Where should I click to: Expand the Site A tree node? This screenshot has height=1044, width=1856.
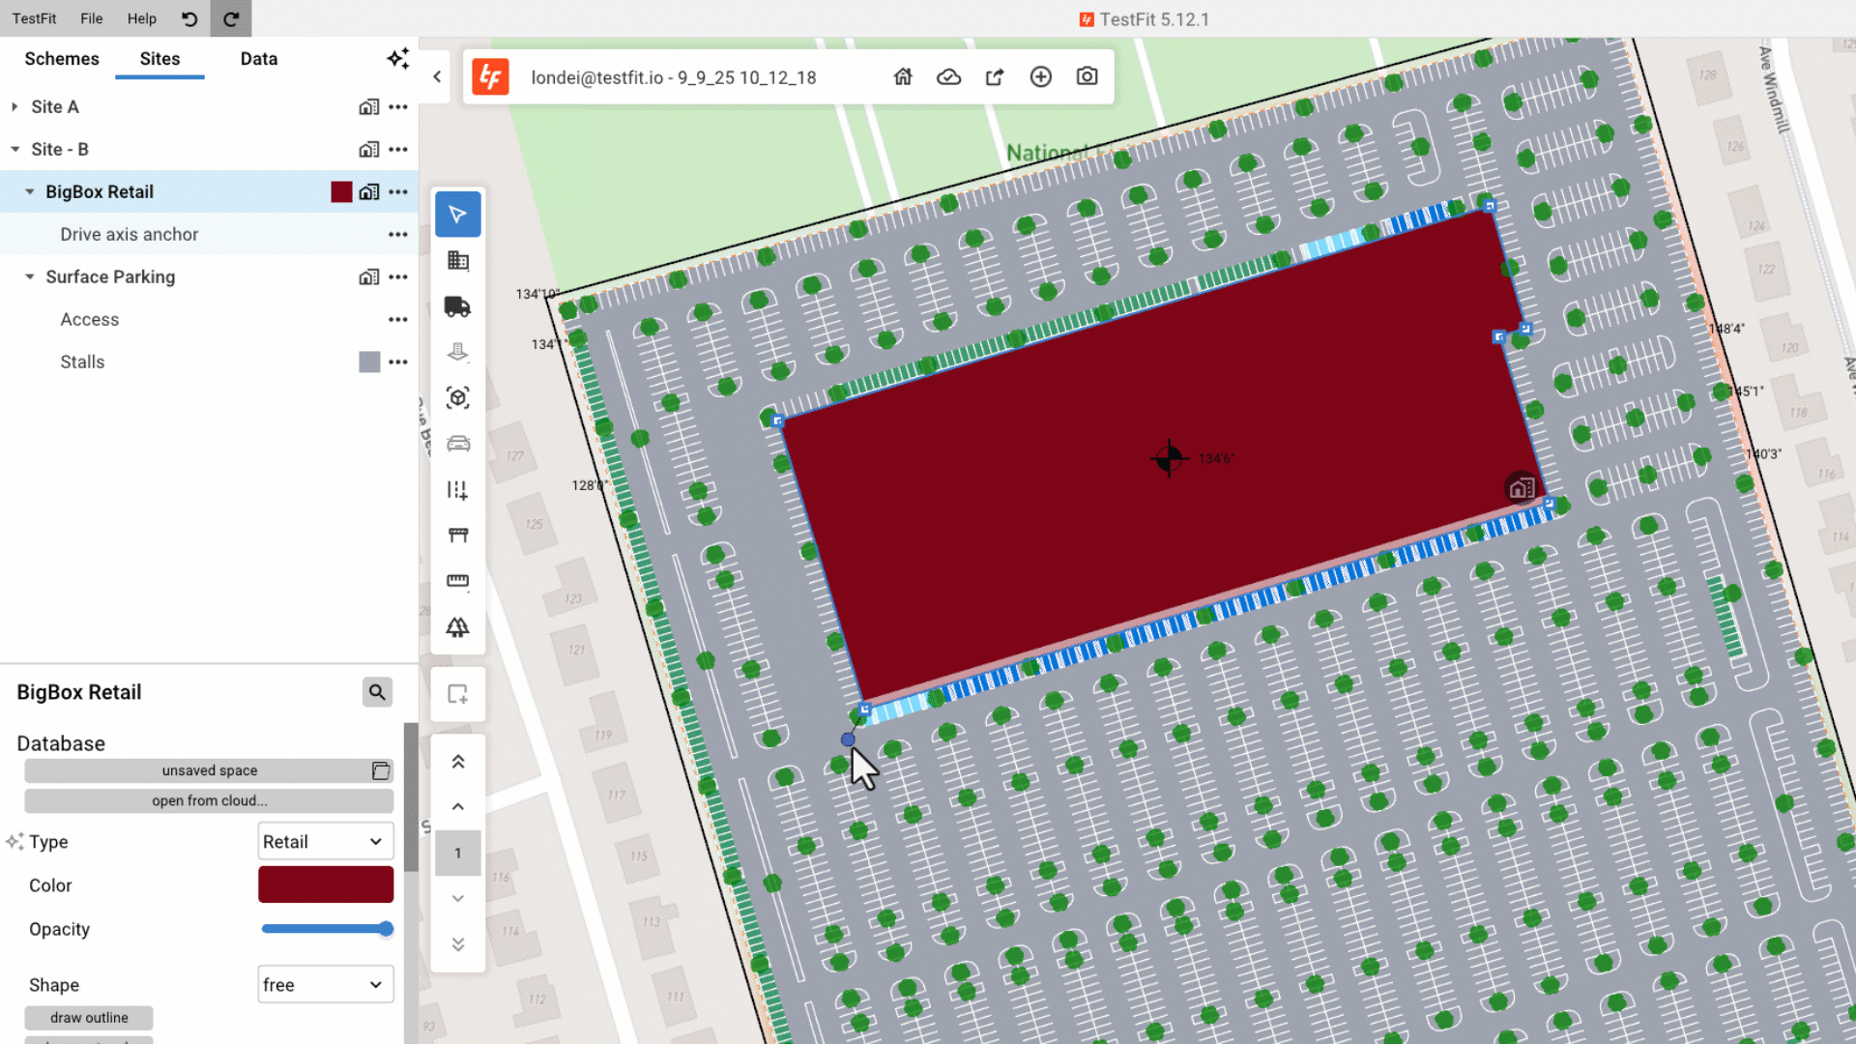click(14, 106)
